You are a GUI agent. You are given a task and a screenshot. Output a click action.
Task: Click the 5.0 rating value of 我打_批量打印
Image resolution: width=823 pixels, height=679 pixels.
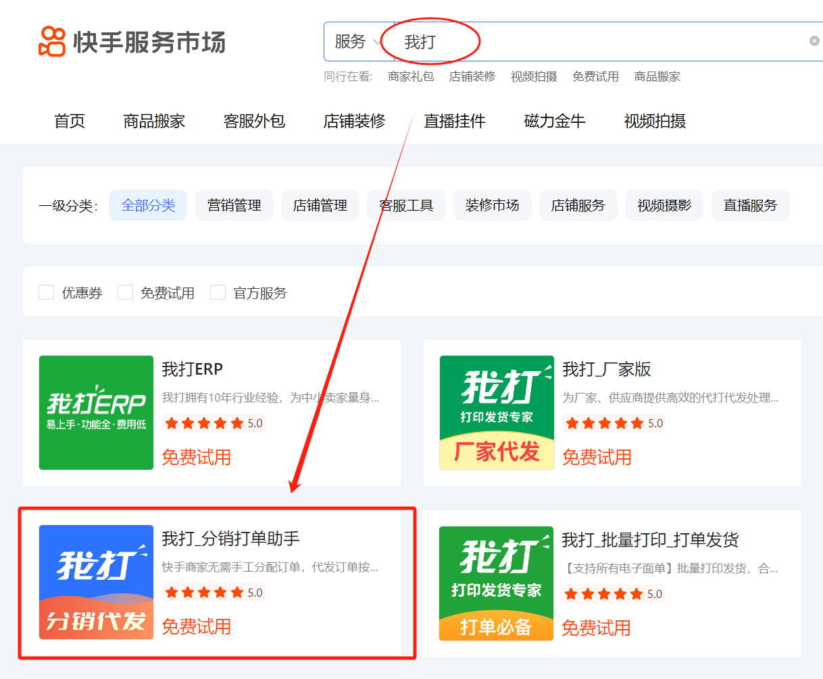[x=654, y=594]
